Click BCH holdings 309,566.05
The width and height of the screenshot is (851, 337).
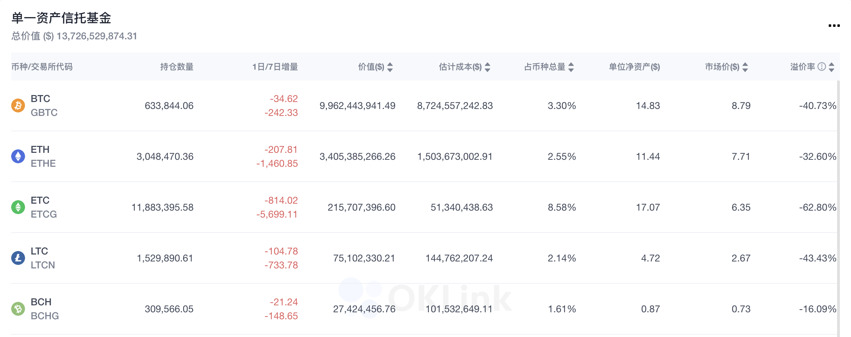pyautogui.click(x=169, y=309)
